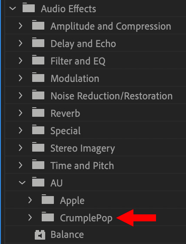Viewport: 186px width, 244px height.
Task: Click the Filter and EQ folder icon
Action: point(38,60)
